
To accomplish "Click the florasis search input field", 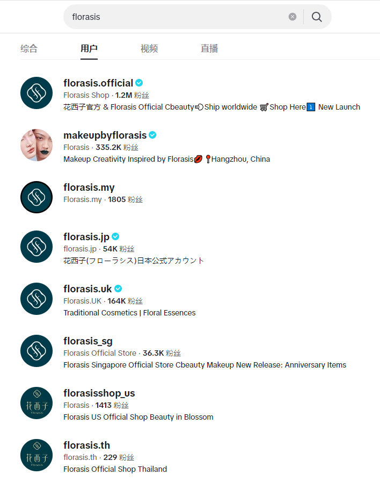I will point(177,17).
